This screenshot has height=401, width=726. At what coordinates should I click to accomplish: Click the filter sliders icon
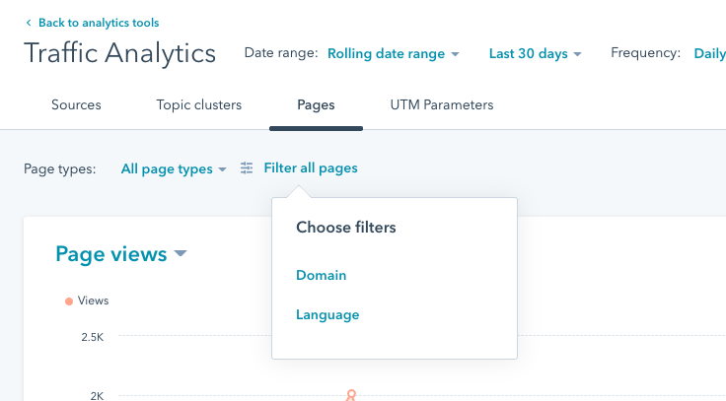(x=247, y=168)
